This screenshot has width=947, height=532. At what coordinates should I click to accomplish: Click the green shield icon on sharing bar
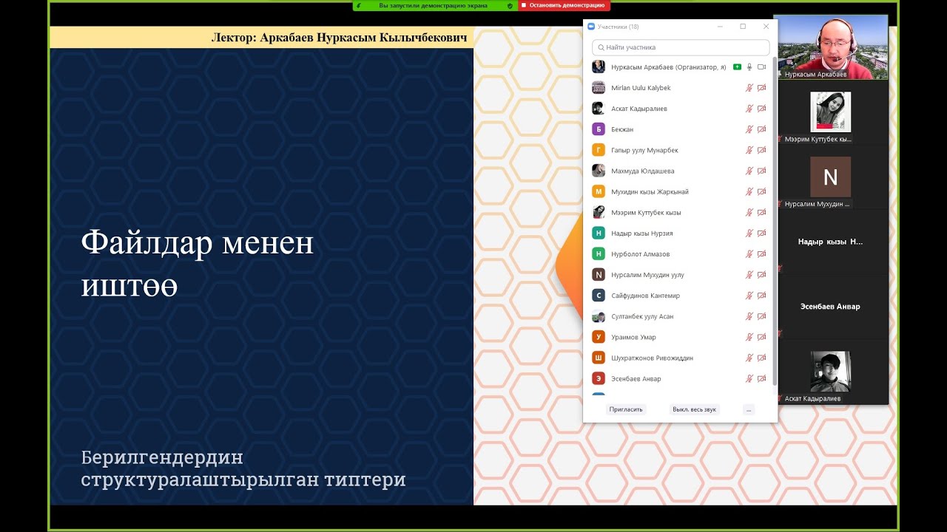(x=510, y=5)
